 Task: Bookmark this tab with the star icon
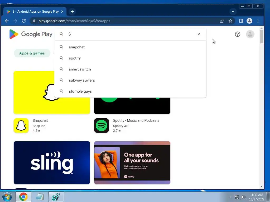(230, 21)
